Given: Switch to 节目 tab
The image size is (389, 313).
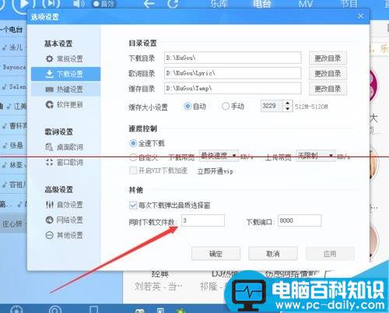Looking at the screenshot, I should tap(349, 4).
